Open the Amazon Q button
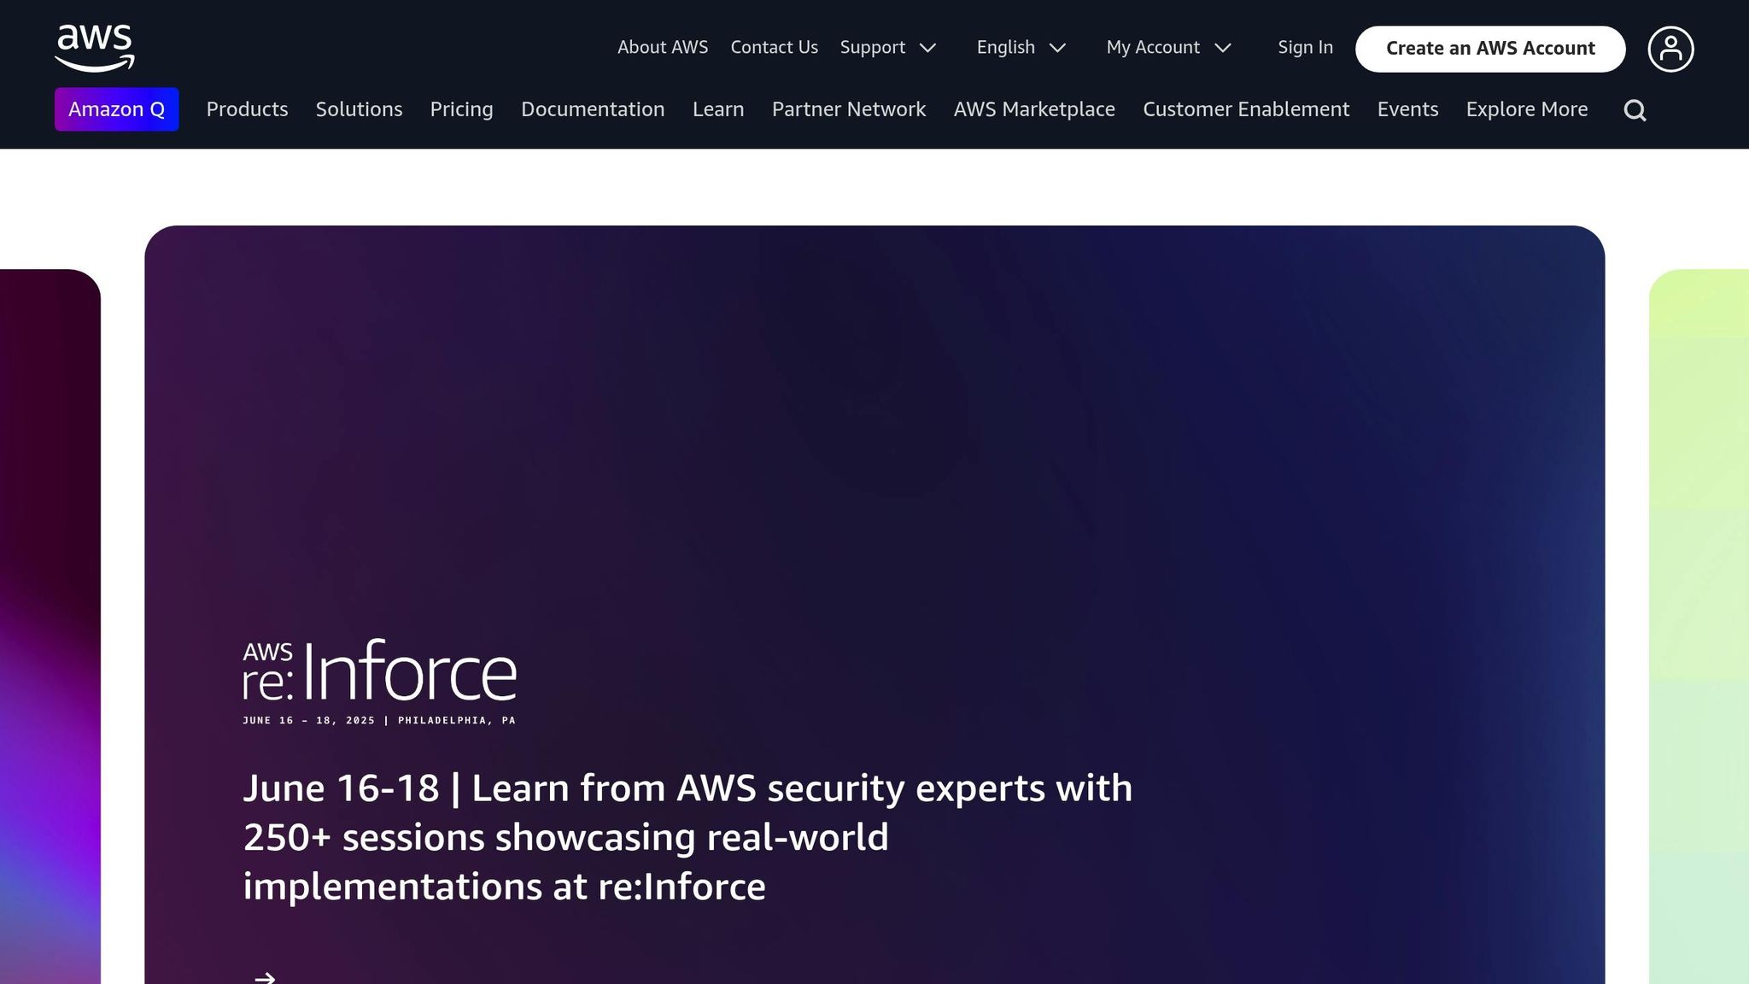The image size is (1749, 984). click(x=117, y=109)
